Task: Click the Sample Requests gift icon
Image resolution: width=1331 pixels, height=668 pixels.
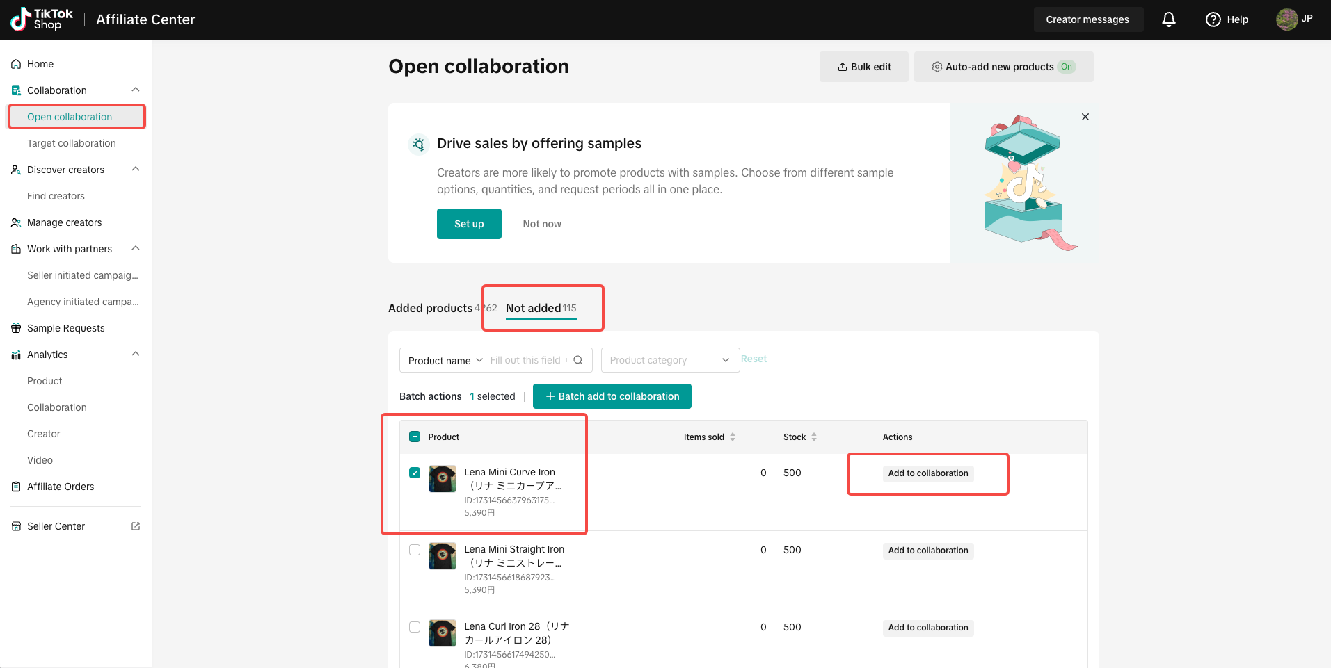Action: [16, 328]
